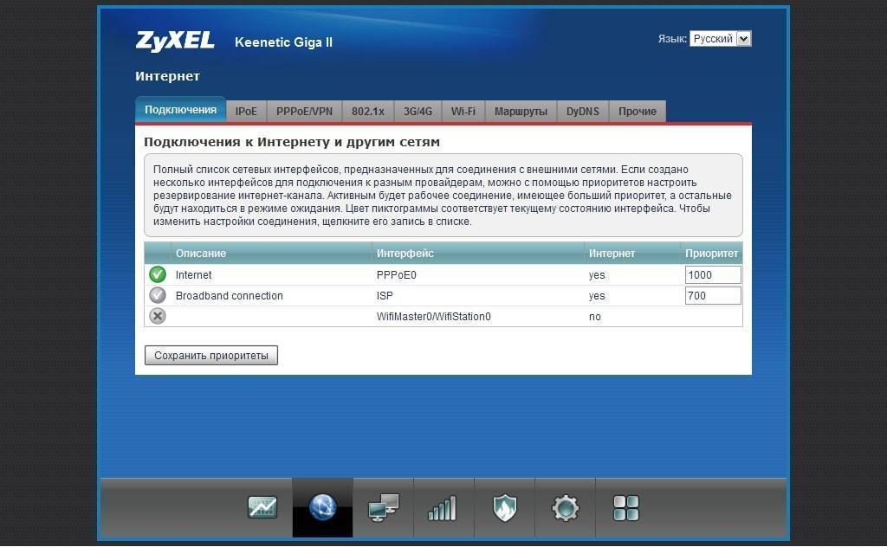The height and width of the screenshot is (547, 887).
Task: Click the ZyXEL logo
Action: coord(175,41)
